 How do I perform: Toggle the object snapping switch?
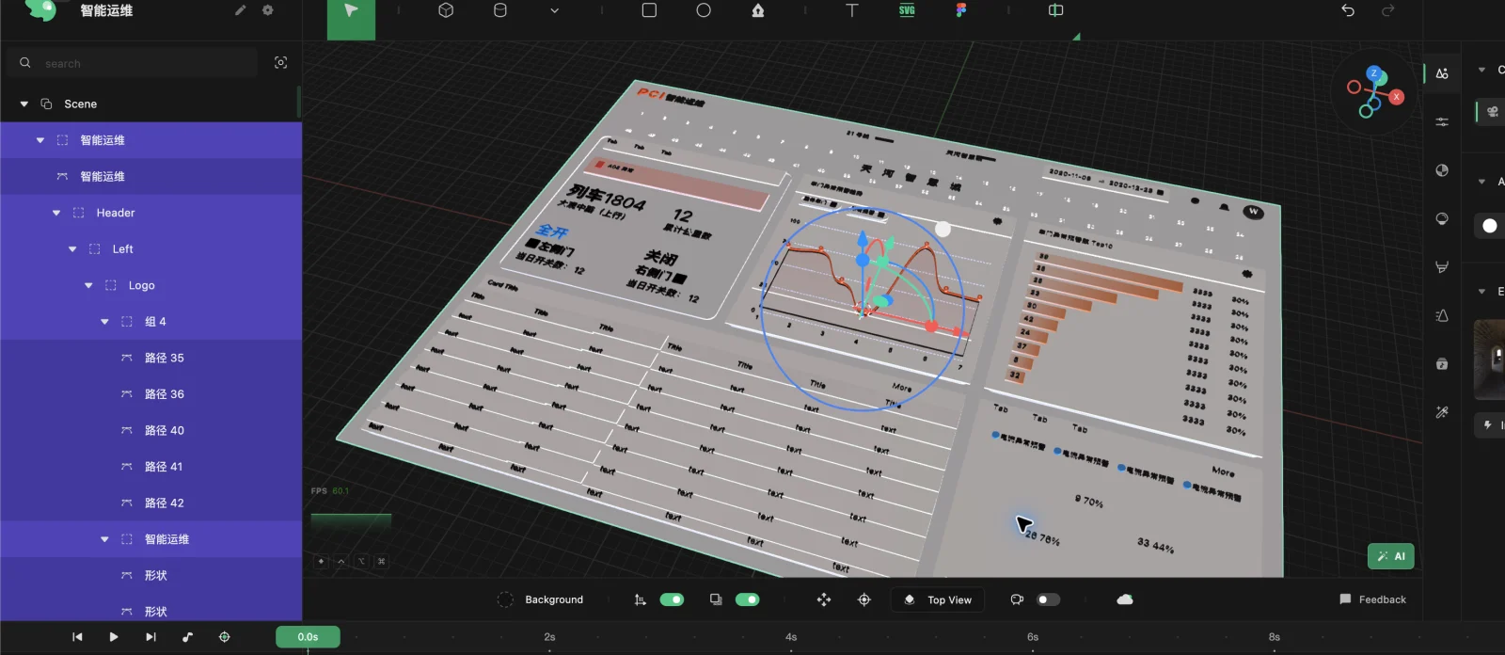pyautogui.click(x=747, y=599)
